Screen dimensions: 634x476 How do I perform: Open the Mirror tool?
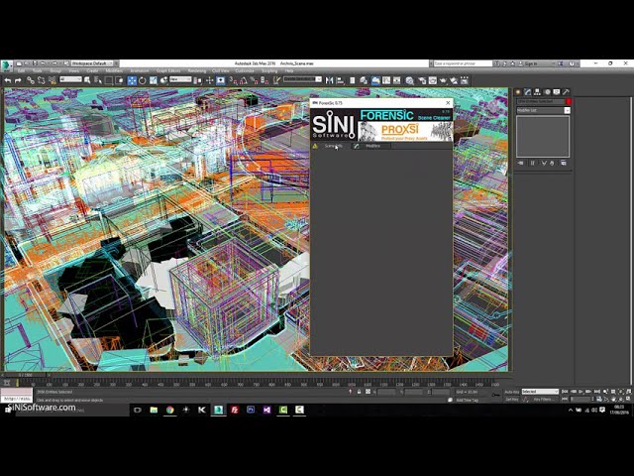pyautogui.click(x=330, y=80)
